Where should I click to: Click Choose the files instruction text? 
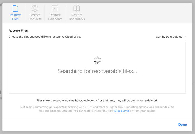(x=45, y=37)
